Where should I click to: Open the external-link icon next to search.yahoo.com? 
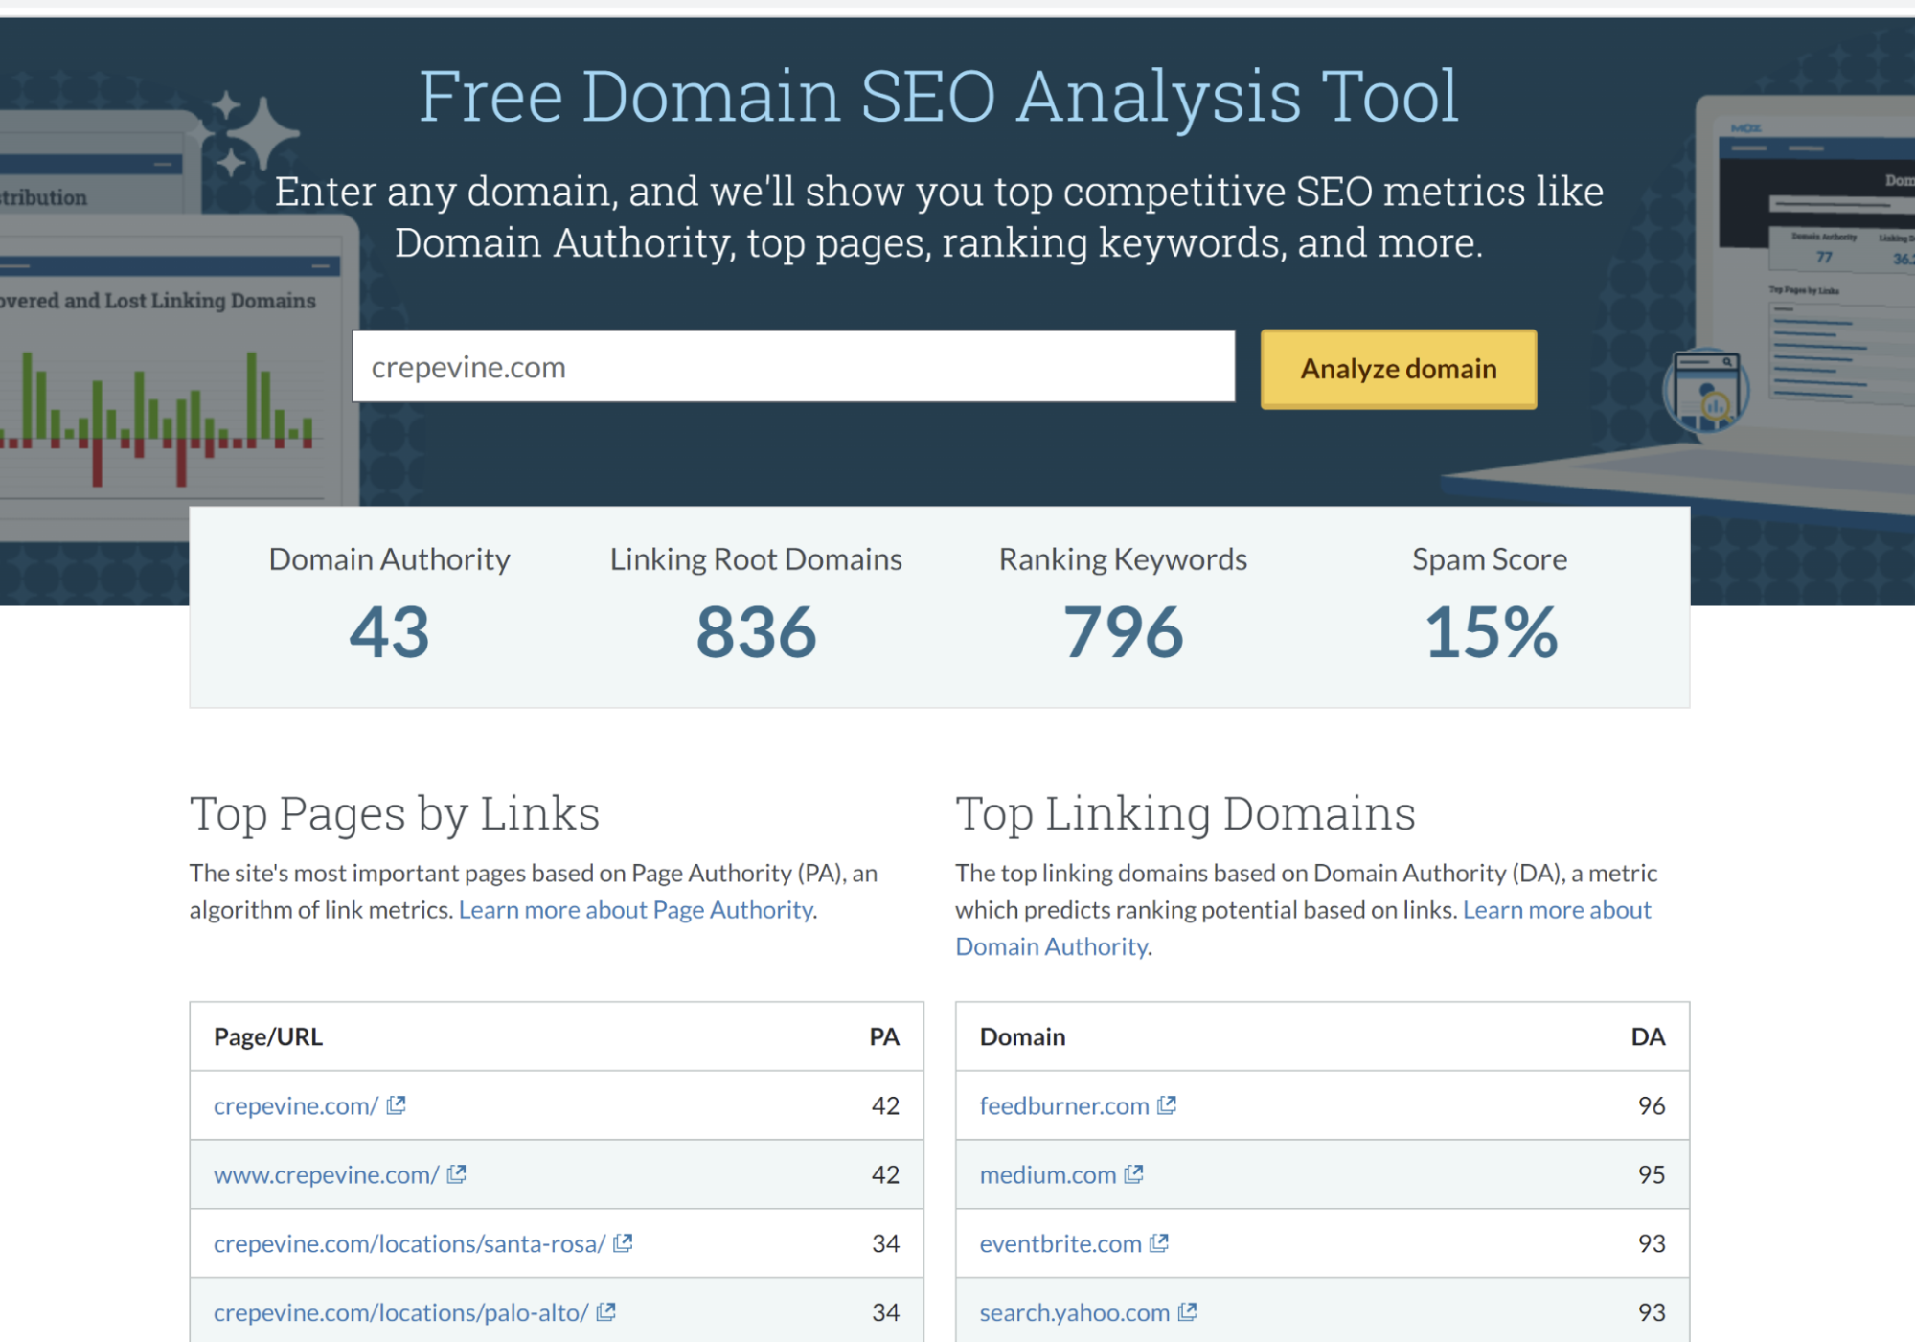[1187, 1312]
